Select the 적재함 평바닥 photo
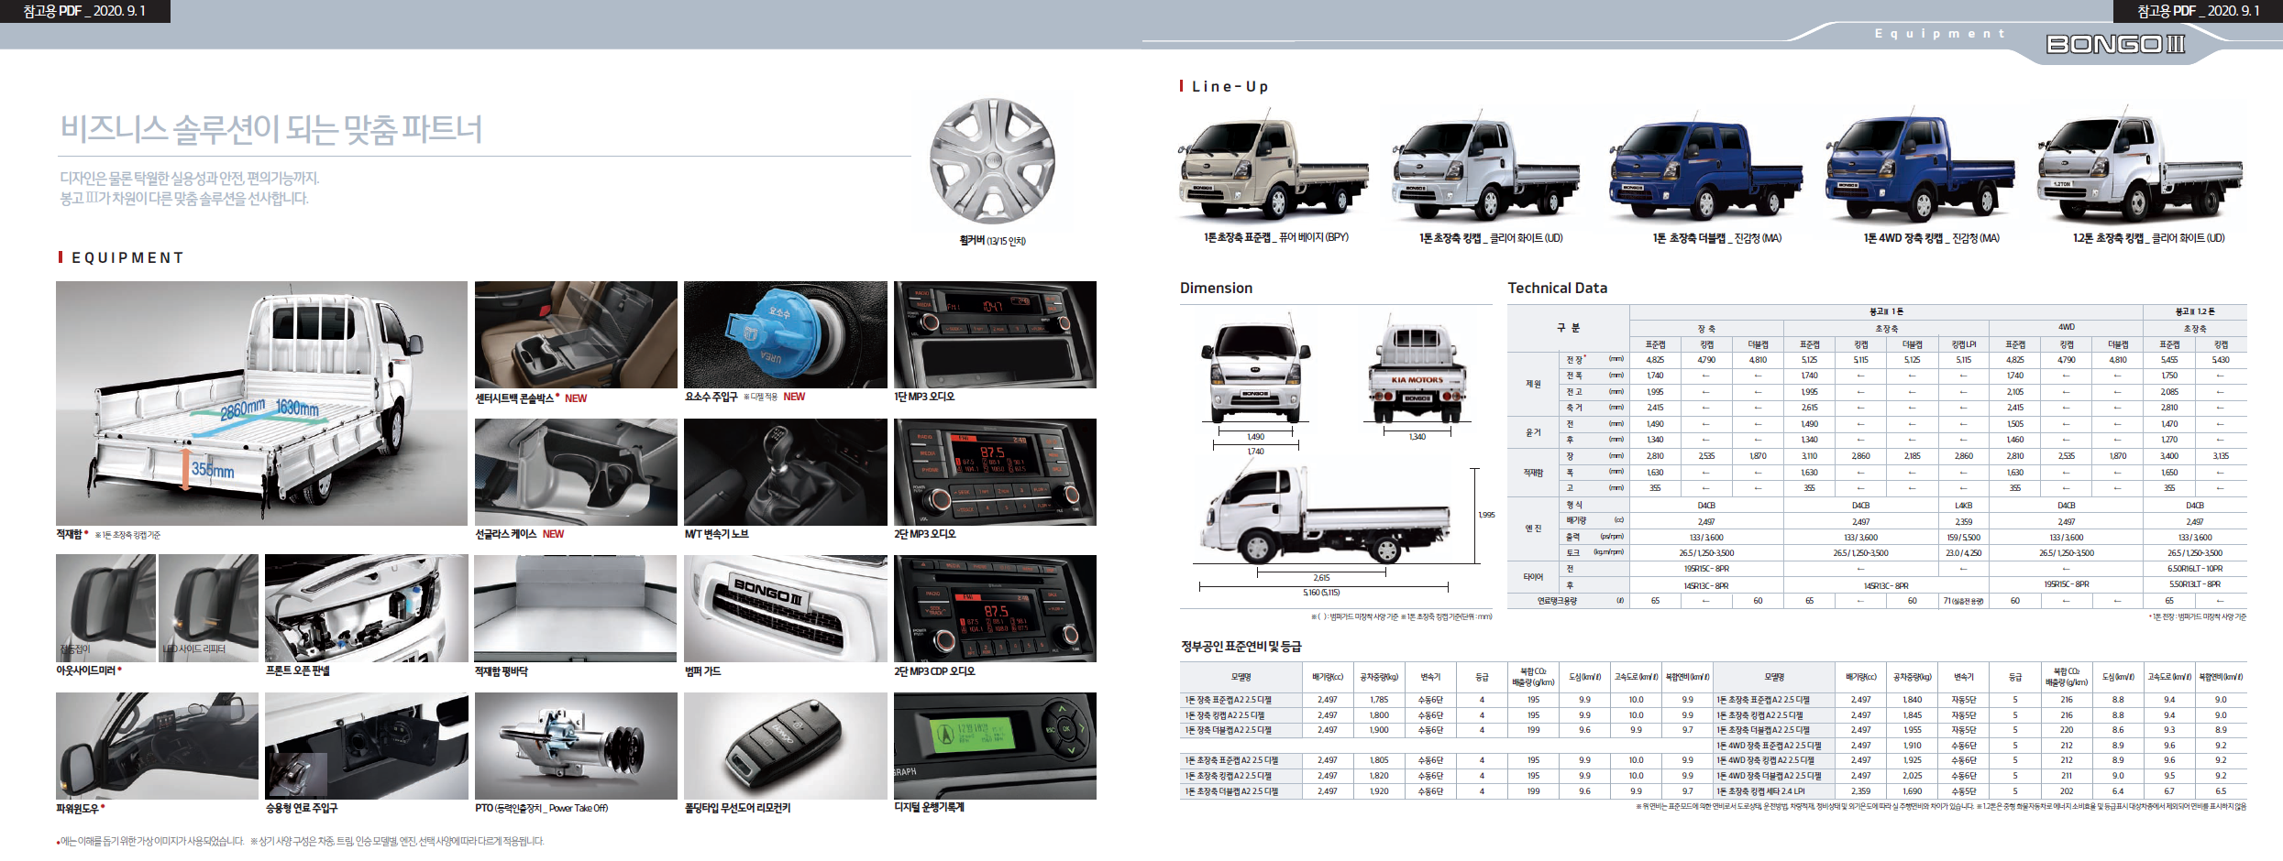2283x861 pixels. point(576,608)
